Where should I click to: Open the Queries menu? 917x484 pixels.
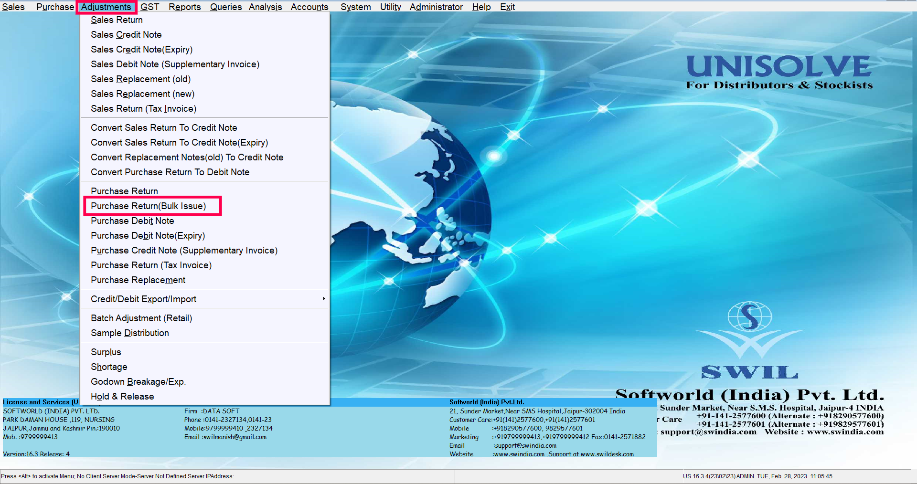[226, 7]
